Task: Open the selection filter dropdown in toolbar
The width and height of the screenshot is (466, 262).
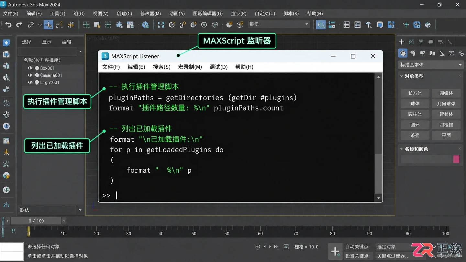Action: coord(279,24)
